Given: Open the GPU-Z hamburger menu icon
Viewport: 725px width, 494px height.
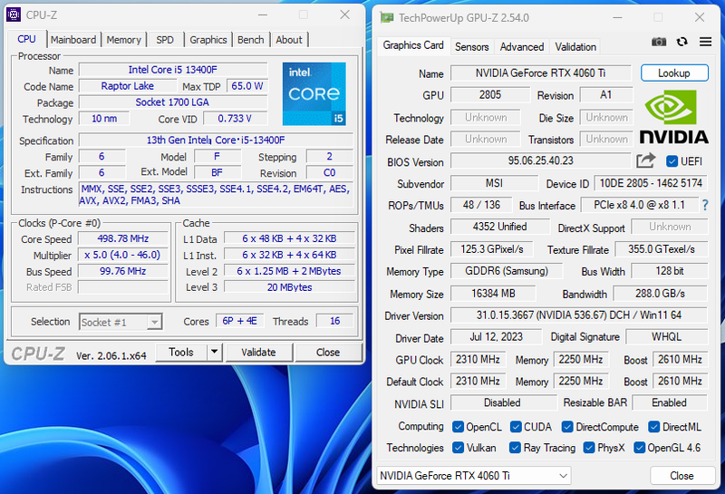Looking at the screenshot, I should pyautogui.click(x=703, y=42).
